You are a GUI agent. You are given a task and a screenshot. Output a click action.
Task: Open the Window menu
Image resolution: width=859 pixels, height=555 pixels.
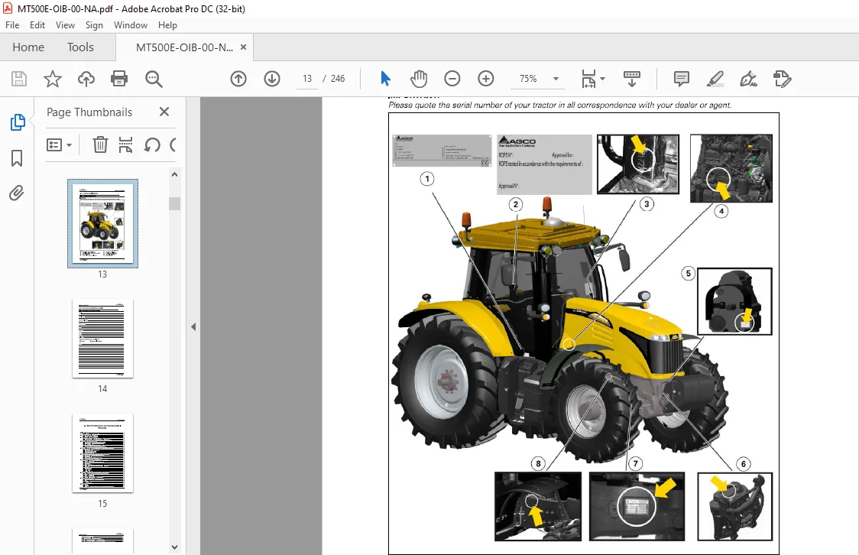coord(131,25)
